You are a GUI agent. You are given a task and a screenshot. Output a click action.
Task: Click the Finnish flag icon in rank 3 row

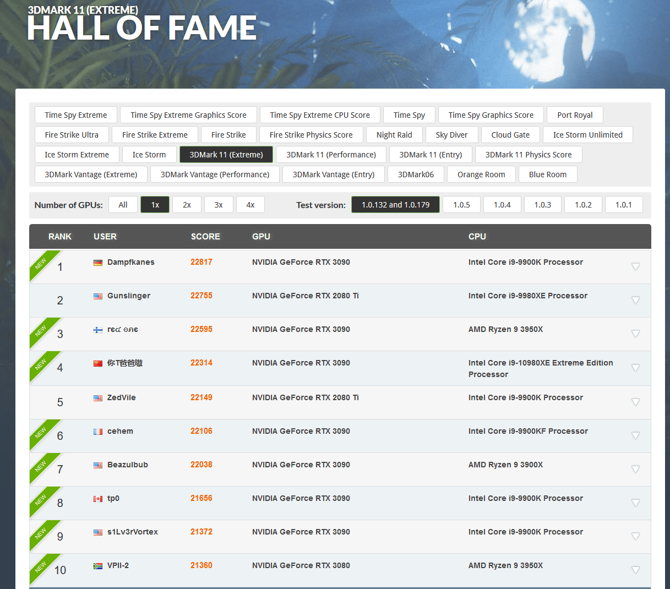click(98, 330)
